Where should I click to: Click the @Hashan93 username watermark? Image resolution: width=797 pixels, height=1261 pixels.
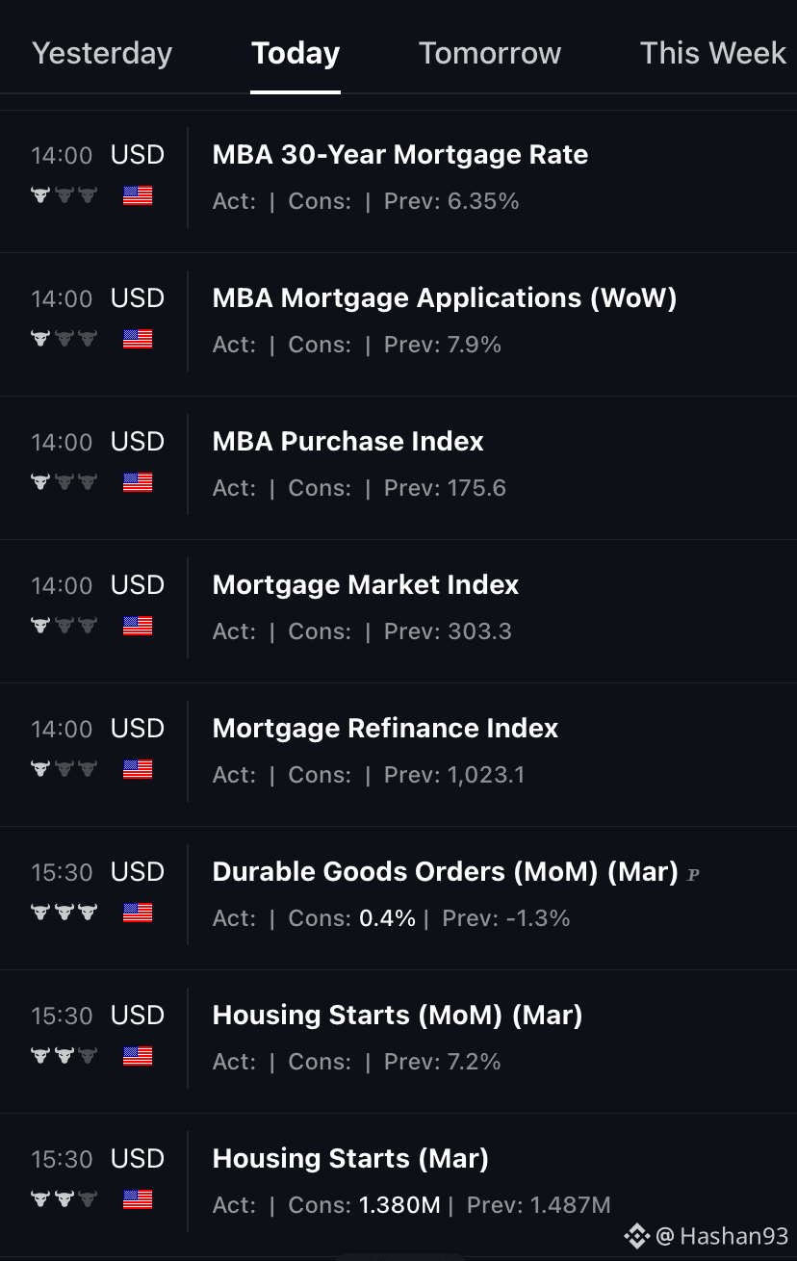point(722,1236)
